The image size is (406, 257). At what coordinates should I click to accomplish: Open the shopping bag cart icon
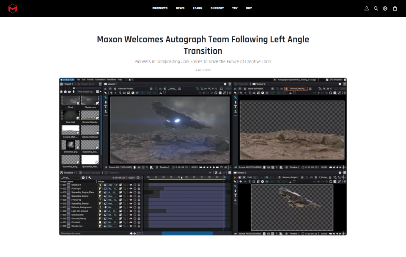point(395,8)
